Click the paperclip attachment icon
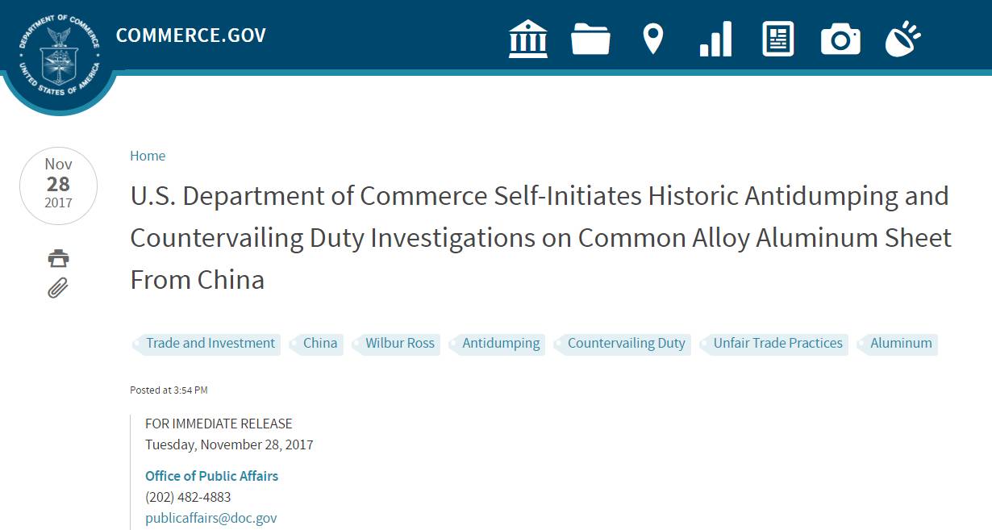This screenshot has width=992, height=530. click(x=58, y=287)
